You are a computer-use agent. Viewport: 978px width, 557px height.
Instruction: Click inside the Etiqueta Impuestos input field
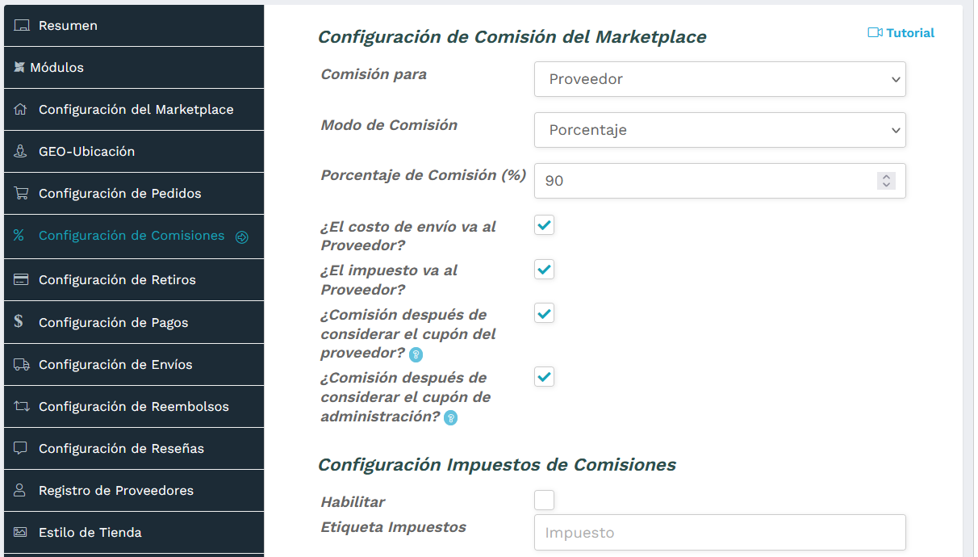click(719, 532)
